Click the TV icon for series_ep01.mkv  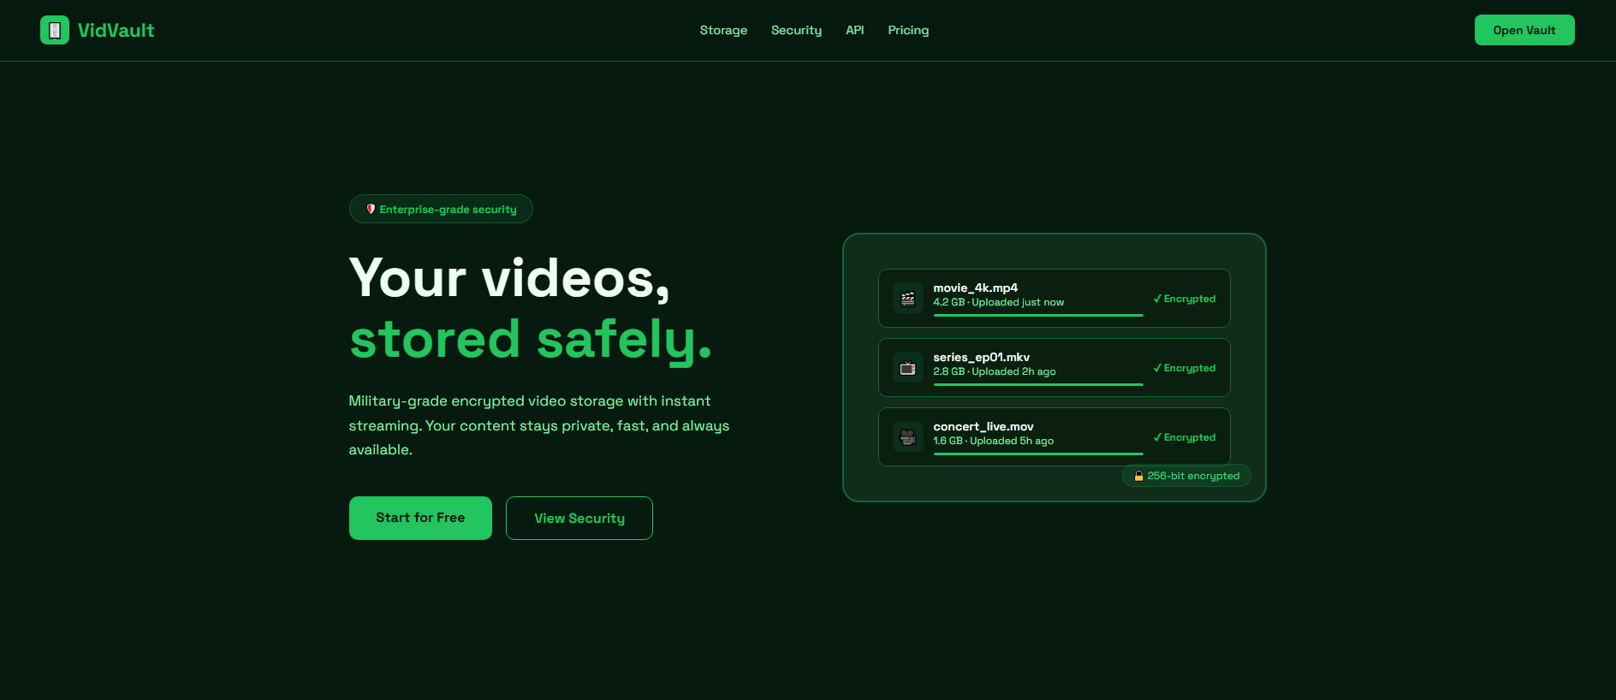point(908,368)
